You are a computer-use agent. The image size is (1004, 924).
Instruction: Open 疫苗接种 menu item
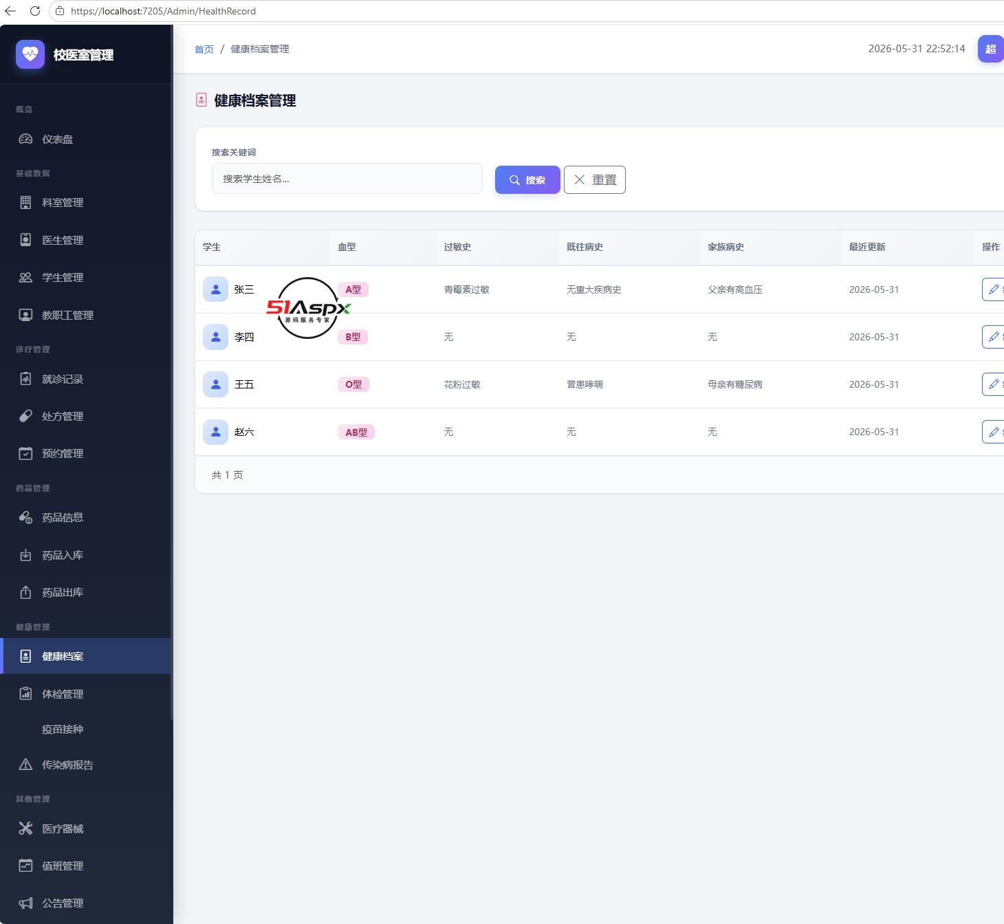pyautogui.click(x=86, y=729)
